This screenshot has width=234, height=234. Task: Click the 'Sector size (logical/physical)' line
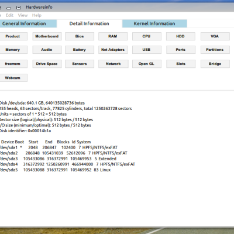click(x=46, y=119)
